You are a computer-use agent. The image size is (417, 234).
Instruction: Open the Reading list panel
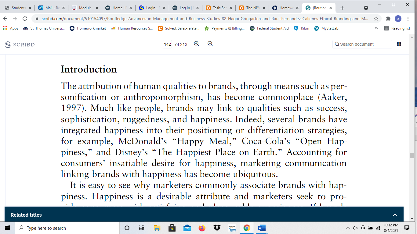397,28
